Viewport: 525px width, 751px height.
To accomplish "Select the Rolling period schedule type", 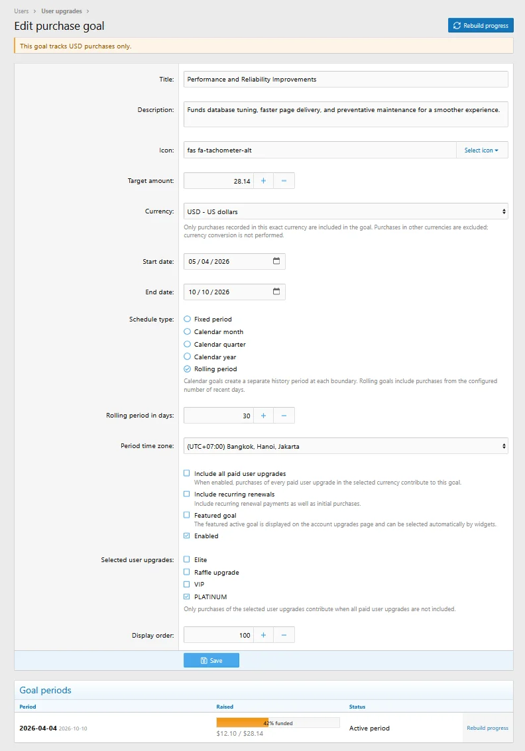I will coord(188,369).
